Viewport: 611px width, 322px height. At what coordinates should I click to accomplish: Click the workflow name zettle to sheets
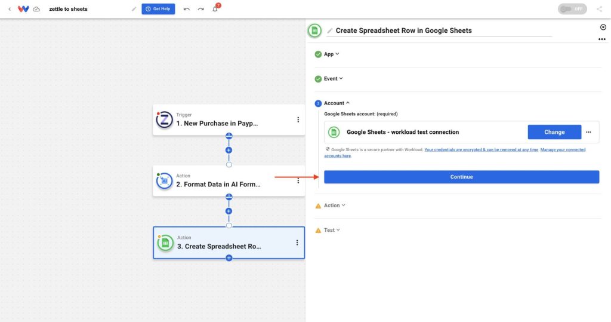pos(68,9)
